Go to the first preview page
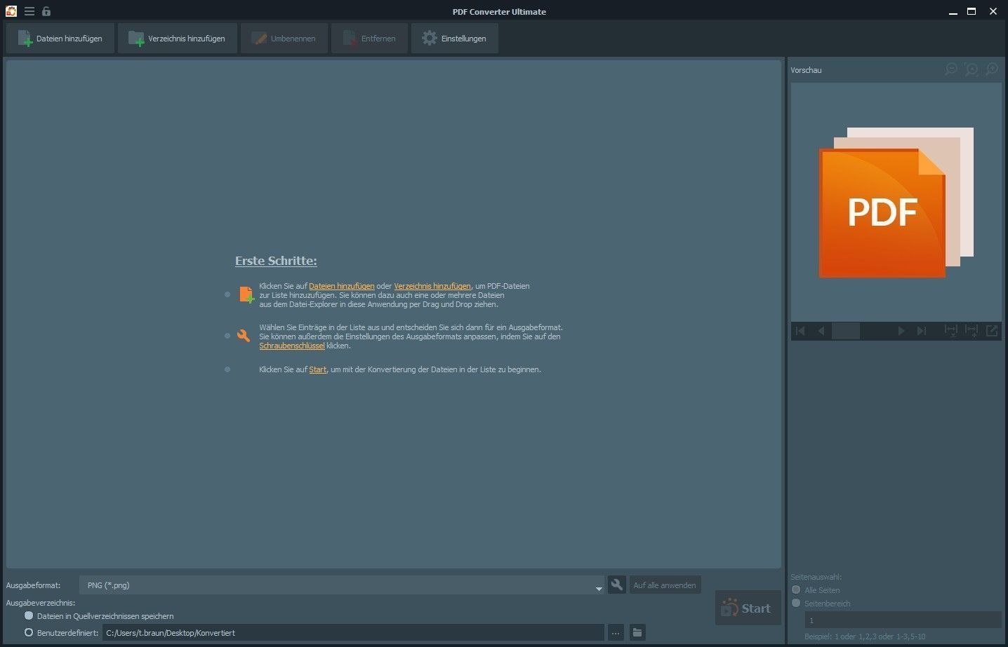The image size is (1008, 647). [x=800, y=331]
